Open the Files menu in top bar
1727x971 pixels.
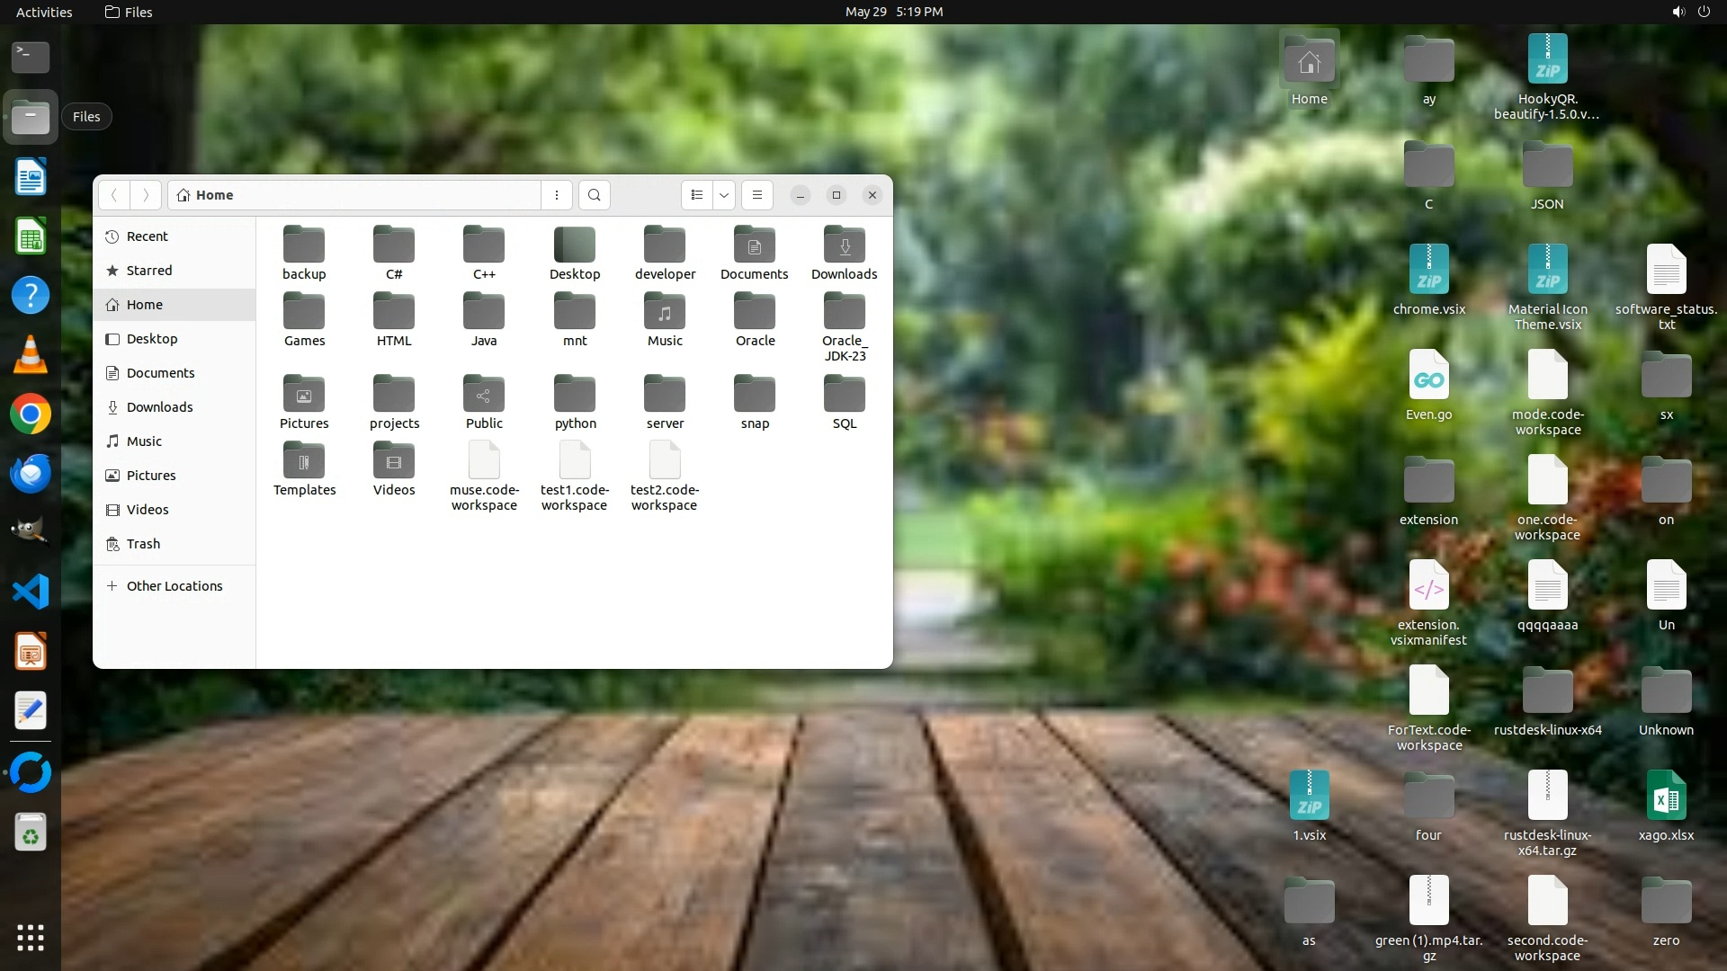pyautogui.click(x=129, y=12)
